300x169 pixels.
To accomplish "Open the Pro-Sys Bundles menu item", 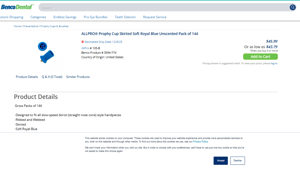I will 96,17.
